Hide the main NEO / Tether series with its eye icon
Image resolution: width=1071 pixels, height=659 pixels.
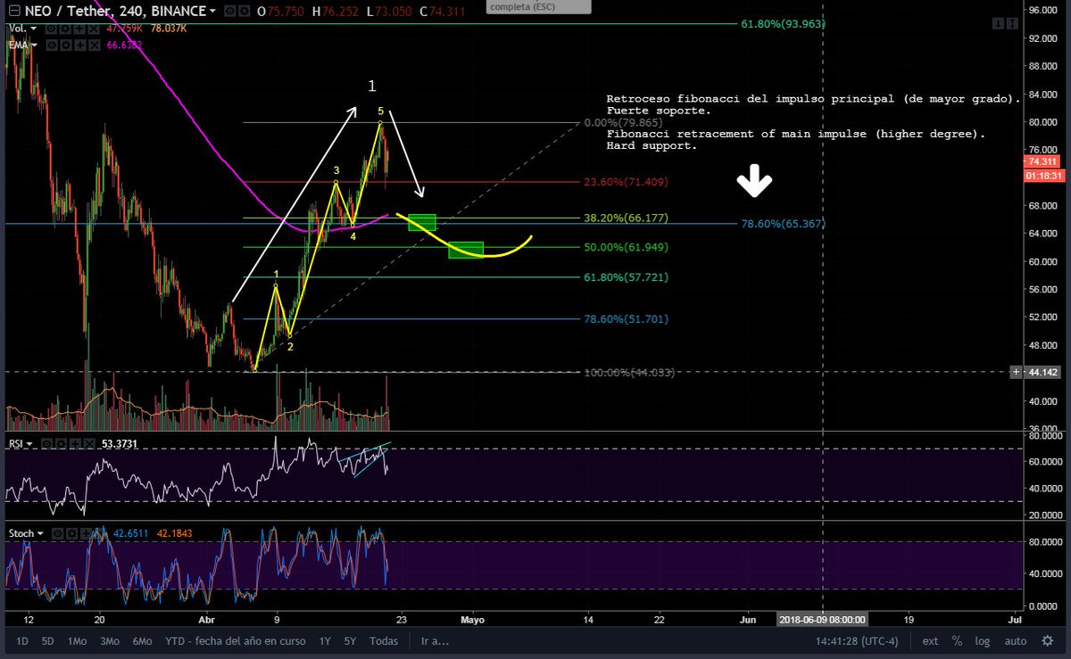pyautogui.click(x=229, y=11)
